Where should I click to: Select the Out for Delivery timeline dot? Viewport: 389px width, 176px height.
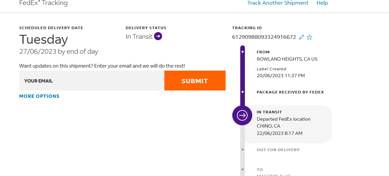click(x=243, y=149)
